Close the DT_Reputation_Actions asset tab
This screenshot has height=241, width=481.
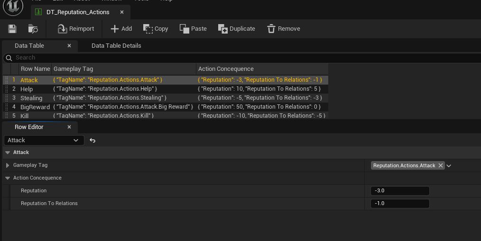click(x=122, y=12)
